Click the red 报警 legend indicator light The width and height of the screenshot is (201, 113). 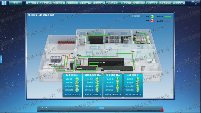point(153,20)
